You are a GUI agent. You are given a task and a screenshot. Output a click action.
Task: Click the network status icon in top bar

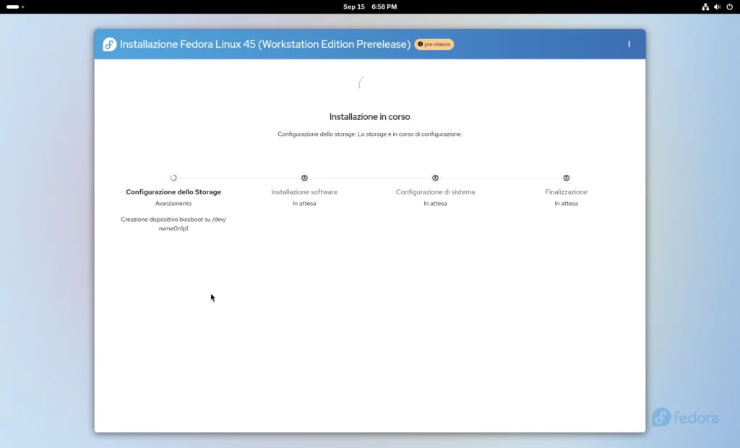[705, 7]
